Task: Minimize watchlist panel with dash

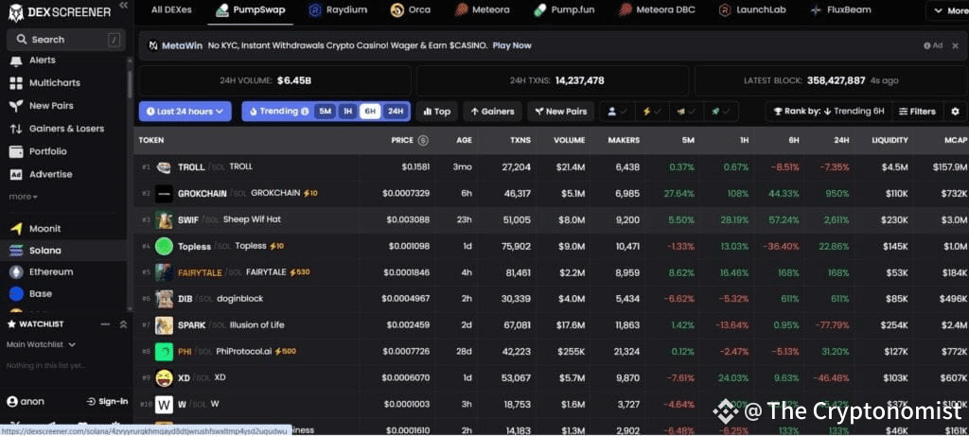Action: [105, 324]
